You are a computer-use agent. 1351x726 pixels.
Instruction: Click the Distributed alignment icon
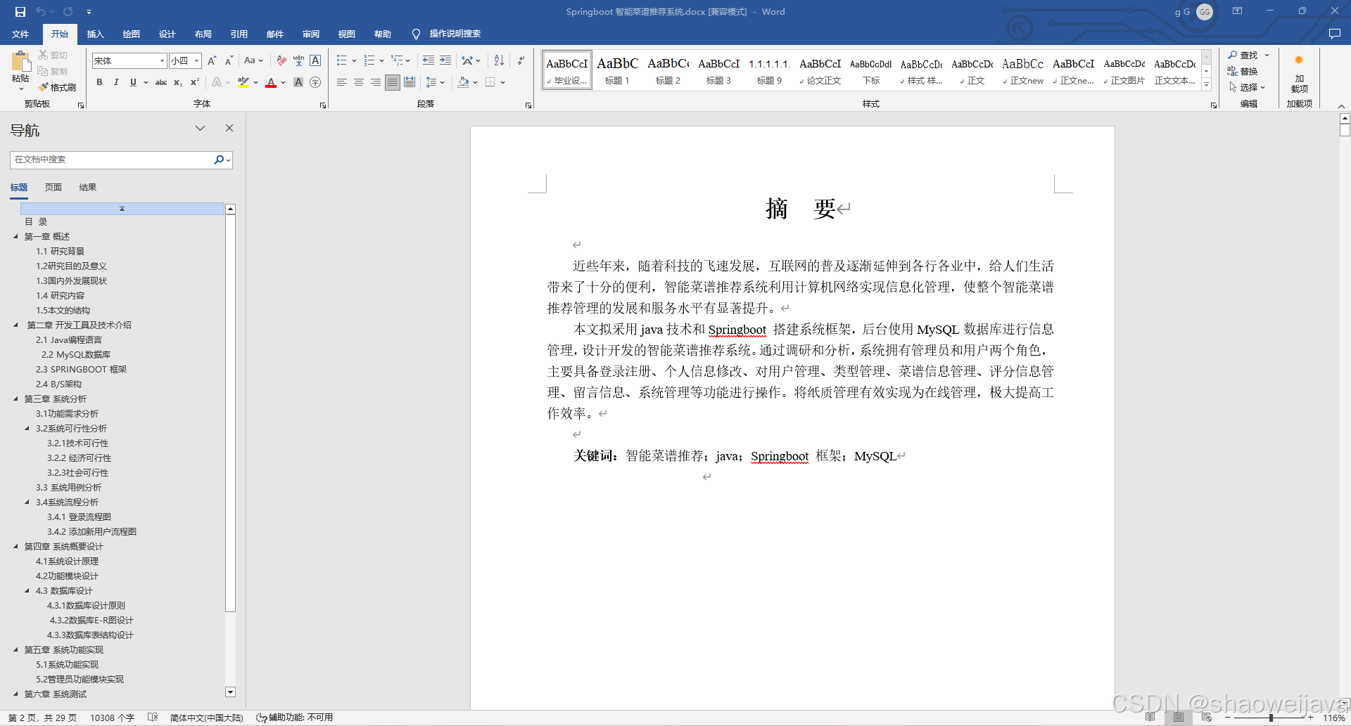click(x=410, y=82)
